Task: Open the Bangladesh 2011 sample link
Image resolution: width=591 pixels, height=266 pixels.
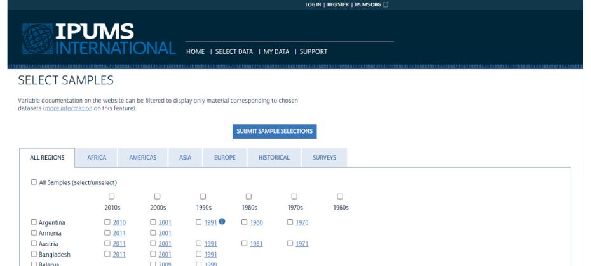Action: click(x=119, y=255)
